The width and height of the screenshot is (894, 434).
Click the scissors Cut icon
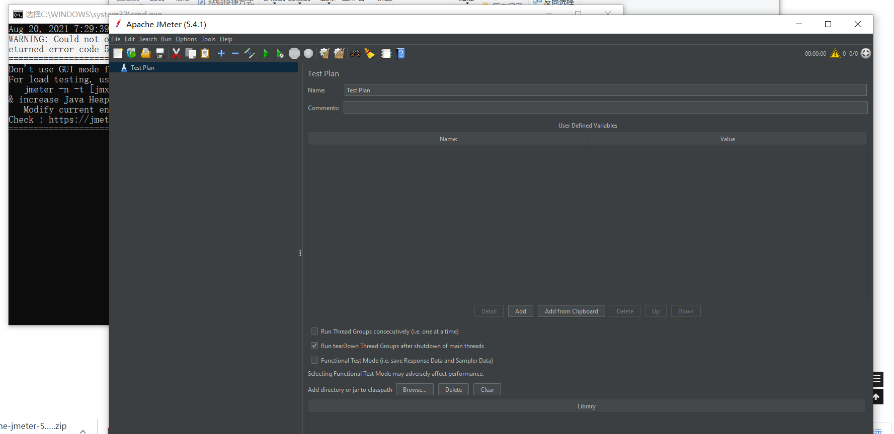tap(176, 53)
